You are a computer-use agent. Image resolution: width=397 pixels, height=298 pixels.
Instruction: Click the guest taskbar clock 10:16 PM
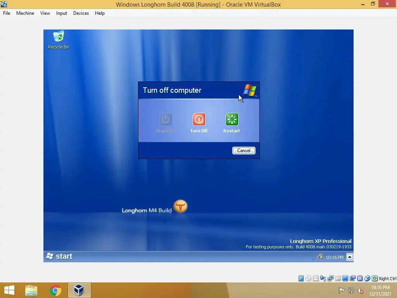click(335, 257)
